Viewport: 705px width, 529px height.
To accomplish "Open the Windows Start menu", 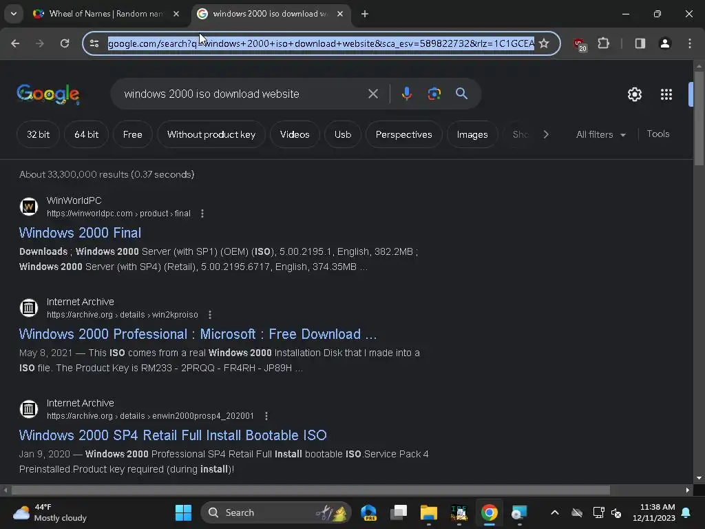I will [183, 512].
